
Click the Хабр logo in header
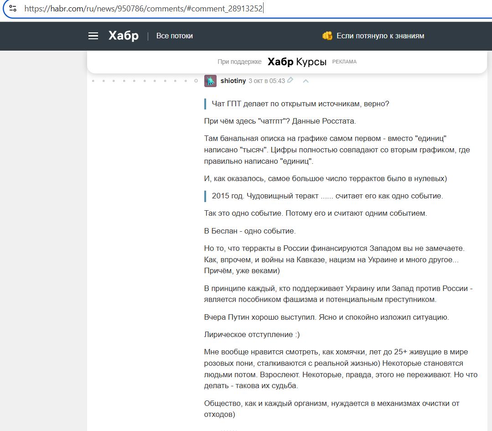123,36
